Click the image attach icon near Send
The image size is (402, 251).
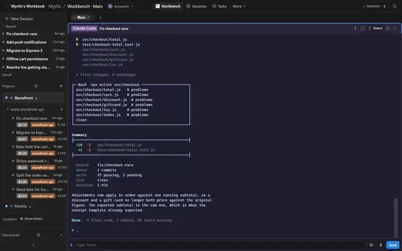point(371,245)
